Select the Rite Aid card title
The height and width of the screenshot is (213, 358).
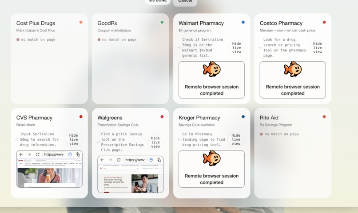[269, 118]
